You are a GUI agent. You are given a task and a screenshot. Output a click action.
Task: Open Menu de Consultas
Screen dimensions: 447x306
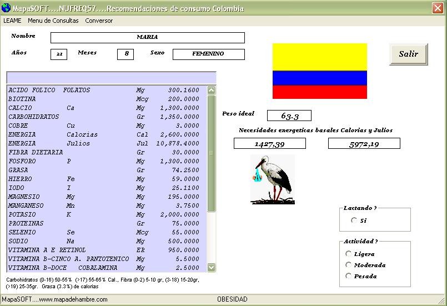coord(53,21)
